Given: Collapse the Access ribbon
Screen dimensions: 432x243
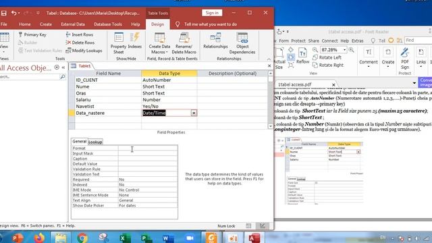Looking at the screenshot, I should pos(269,59).
